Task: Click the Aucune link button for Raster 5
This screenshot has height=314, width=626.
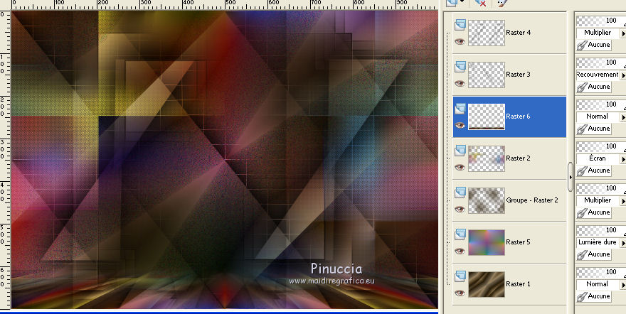Action: click(594, 254)
